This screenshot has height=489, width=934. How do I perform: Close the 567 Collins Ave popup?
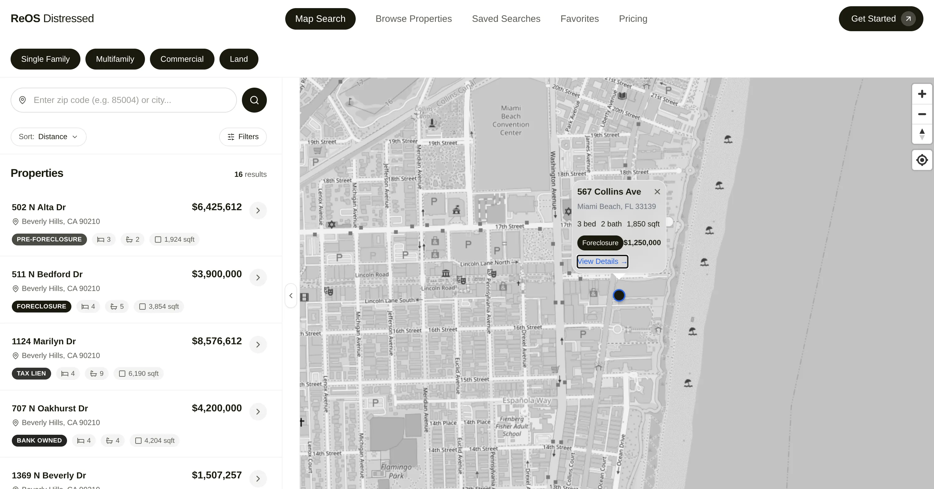657,191
